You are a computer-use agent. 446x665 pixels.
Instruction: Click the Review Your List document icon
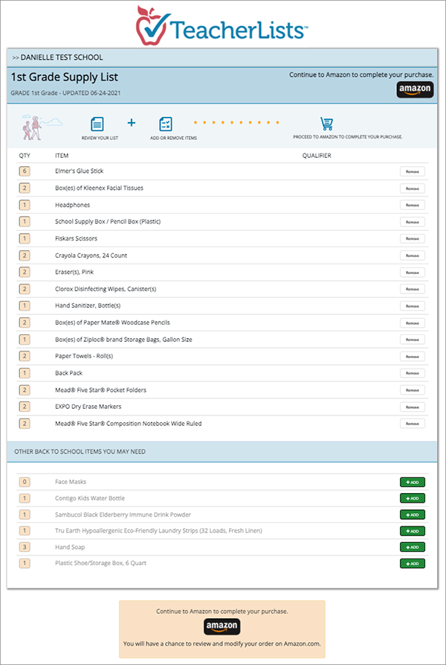click(97, 124)
